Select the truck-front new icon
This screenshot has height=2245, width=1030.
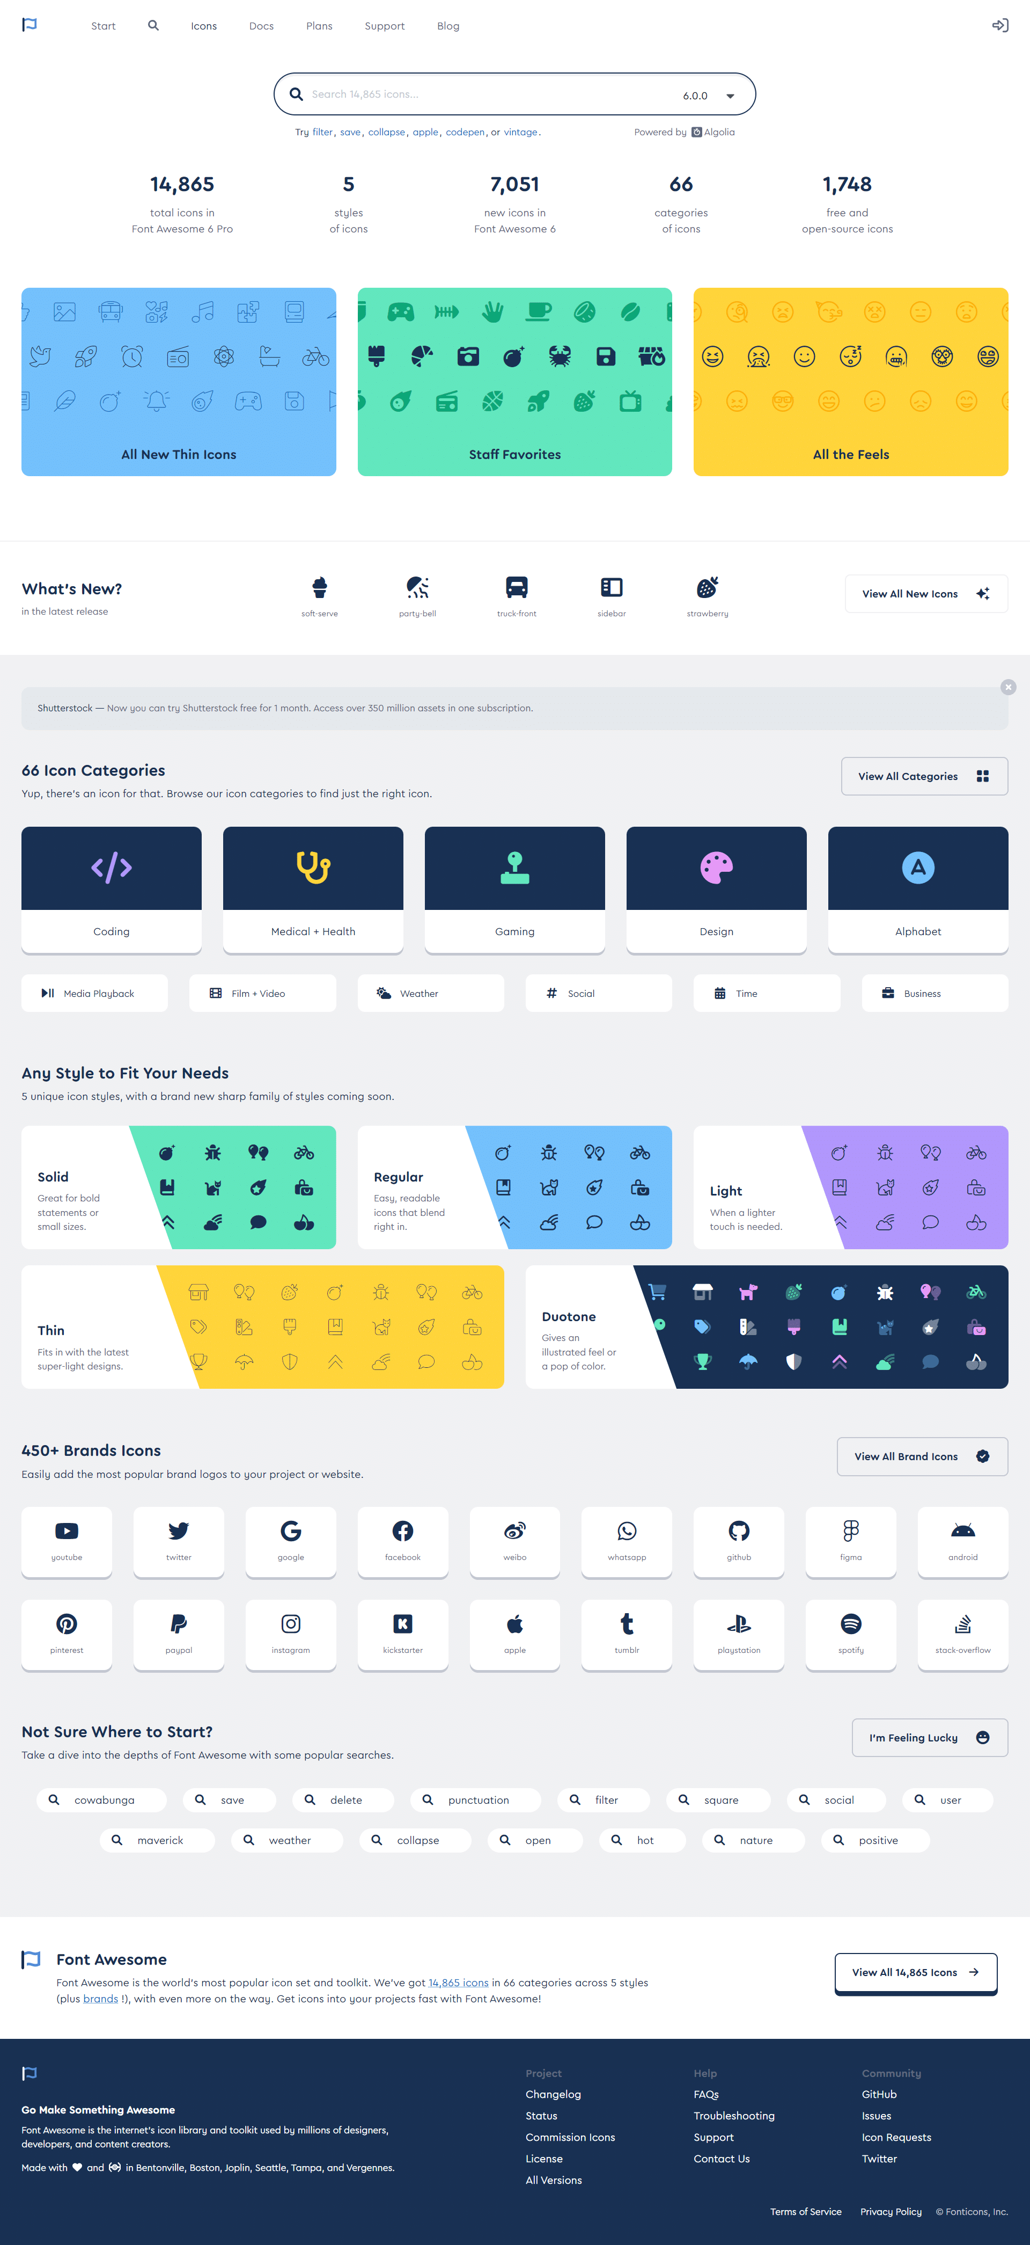(x=516, y=596)
